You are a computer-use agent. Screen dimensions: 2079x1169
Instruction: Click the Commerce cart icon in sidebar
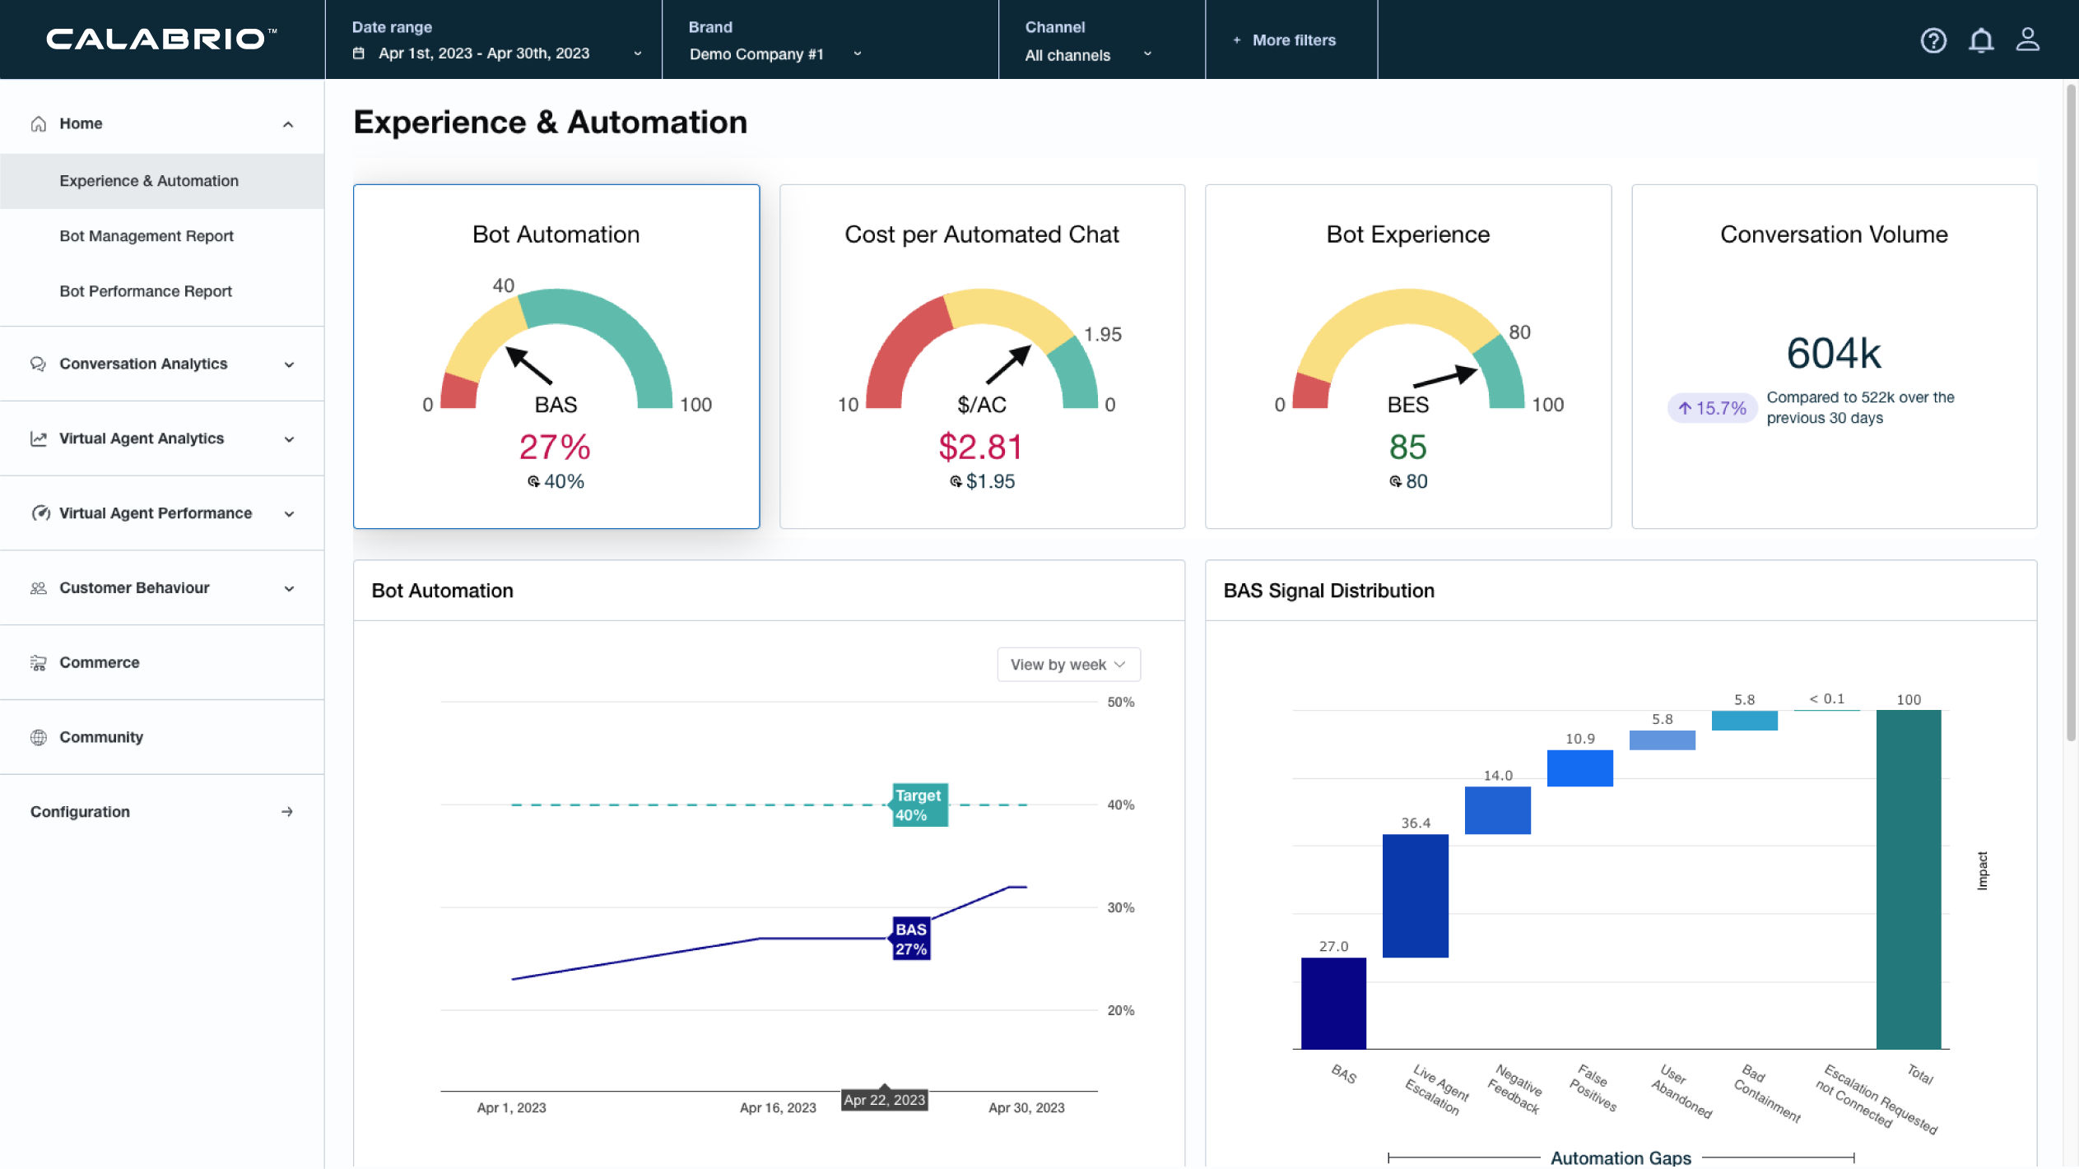pos(38,662)
